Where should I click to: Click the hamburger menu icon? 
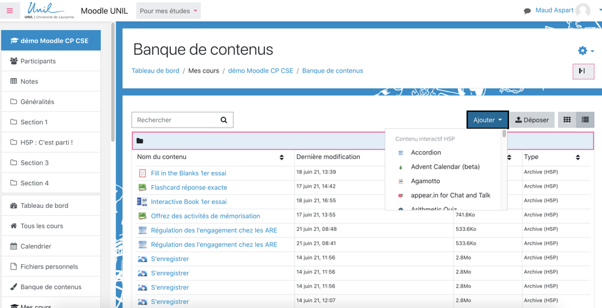[10, 10]
